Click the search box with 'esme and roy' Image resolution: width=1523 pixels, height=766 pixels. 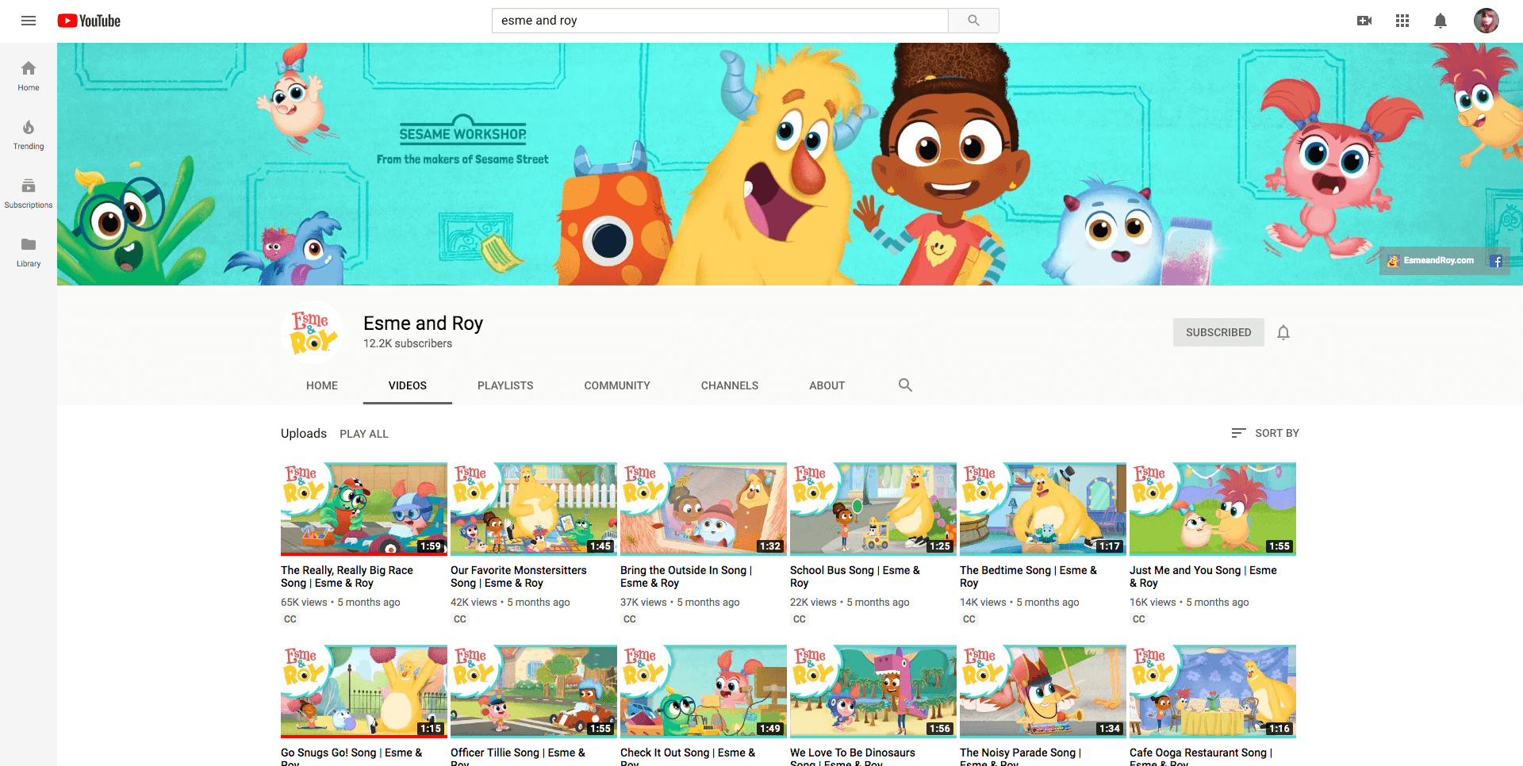point(719,21)
